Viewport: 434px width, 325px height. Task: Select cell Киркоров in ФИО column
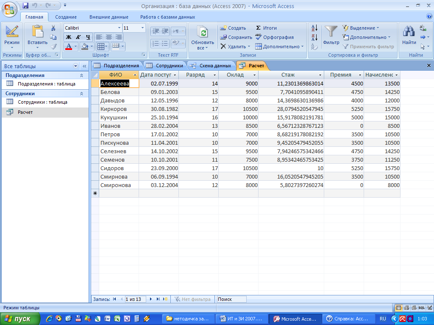coord(119,109)
